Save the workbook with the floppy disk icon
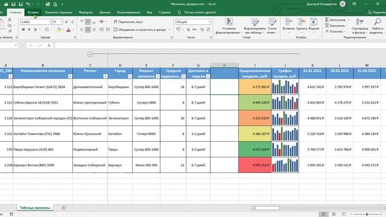The image size is (386, 217). click(x=13, y=4)
